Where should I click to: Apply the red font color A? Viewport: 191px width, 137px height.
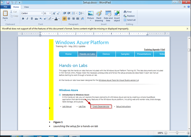[x=56, y=19]
